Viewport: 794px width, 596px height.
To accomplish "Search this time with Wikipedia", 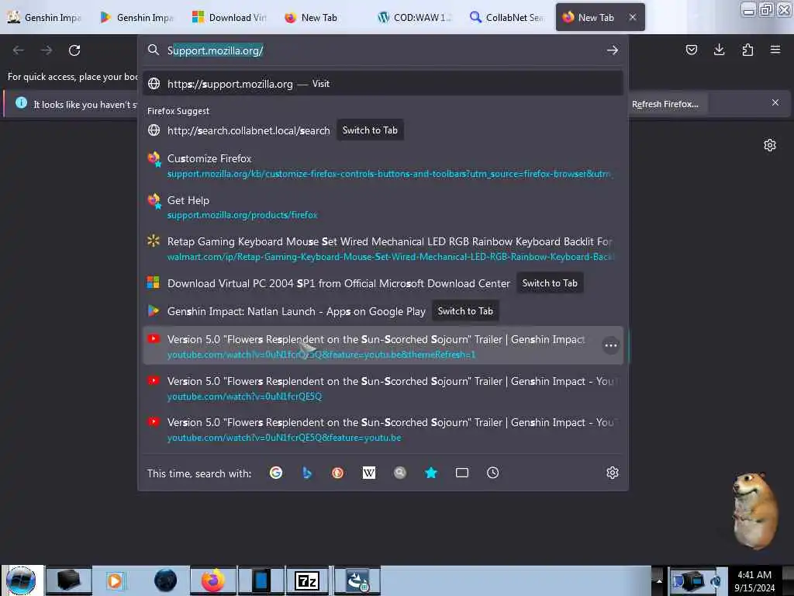I will coord(369,473).
